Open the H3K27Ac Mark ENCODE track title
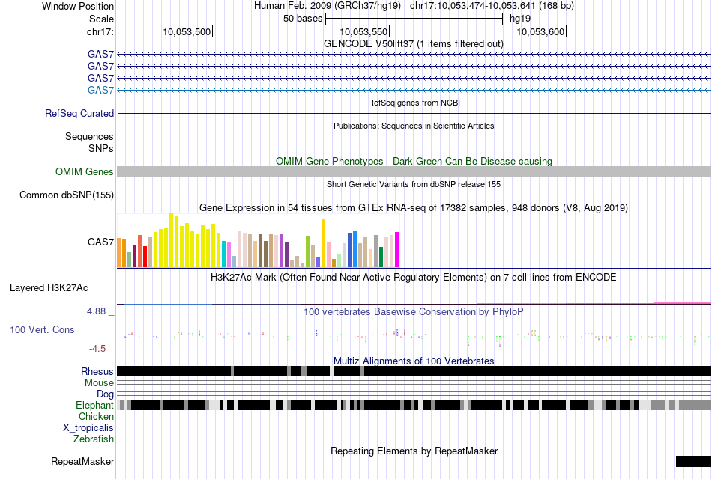 coord(414,277)
